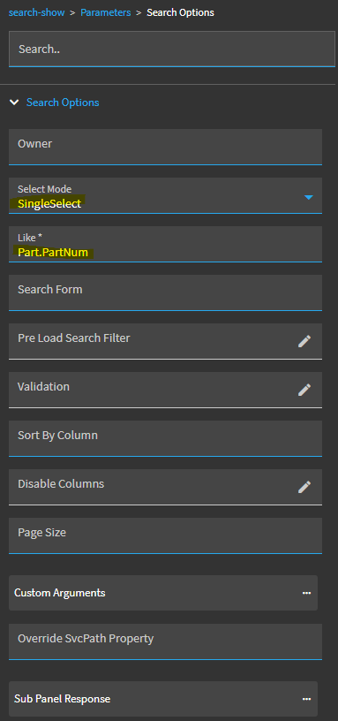Open the Validation pencil editor
338x721 pixels.
tap(304, 390)
